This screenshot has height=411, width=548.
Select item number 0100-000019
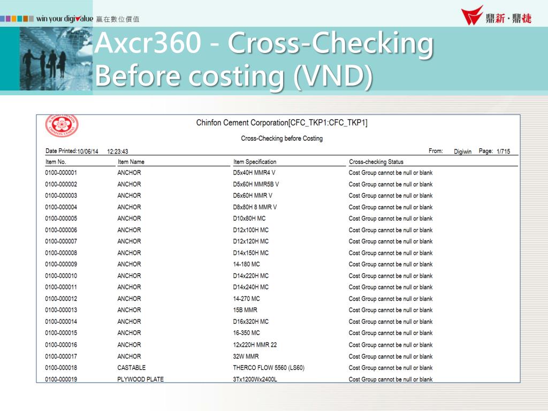(x=61, y=379)
